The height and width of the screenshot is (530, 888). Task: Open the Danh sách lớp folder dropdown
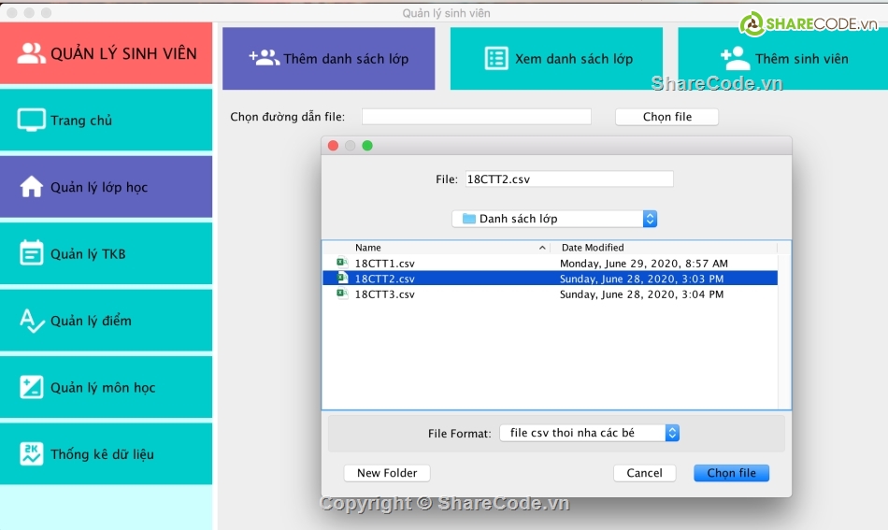[555, 219]
